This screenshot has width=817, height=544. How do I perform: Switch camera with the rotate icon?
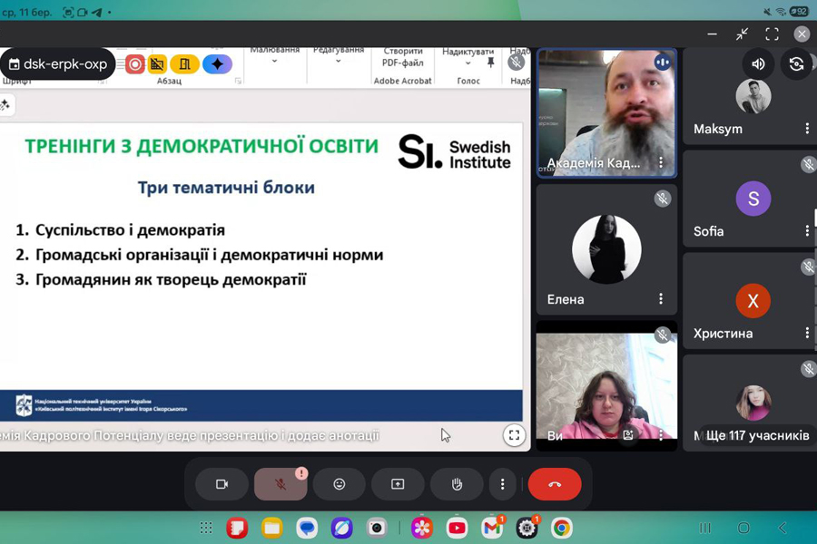pos(796,64)
